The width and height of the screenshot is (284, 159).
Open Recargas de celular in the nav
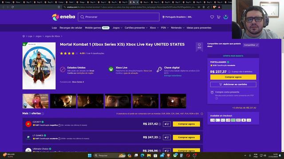[71, 28]
